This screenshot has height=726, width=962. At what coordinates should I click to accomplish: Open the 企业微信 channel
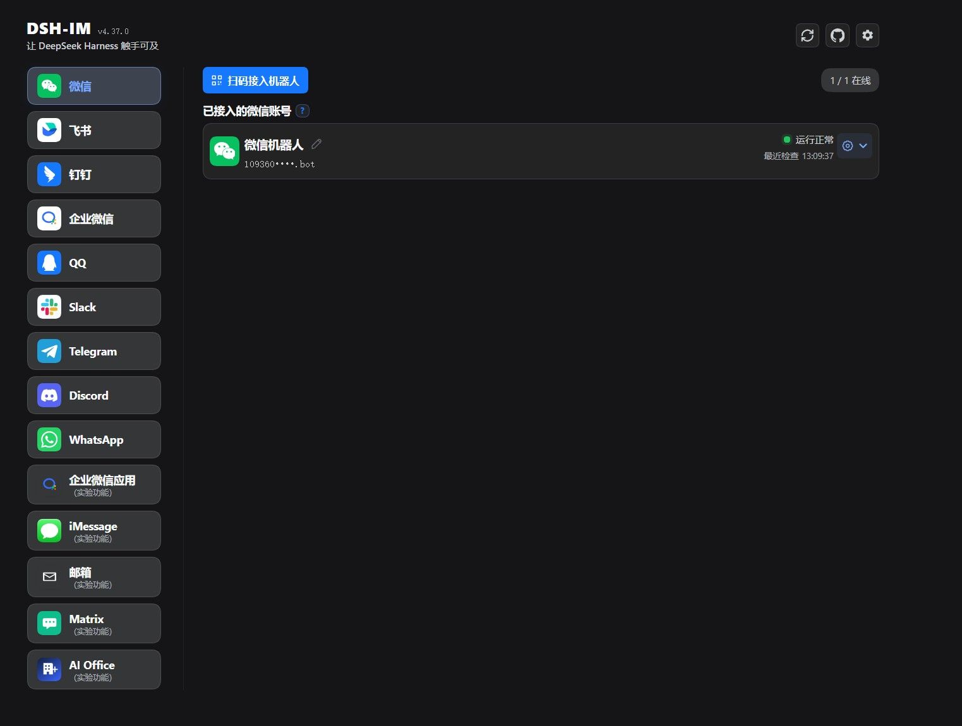point(94,218)
